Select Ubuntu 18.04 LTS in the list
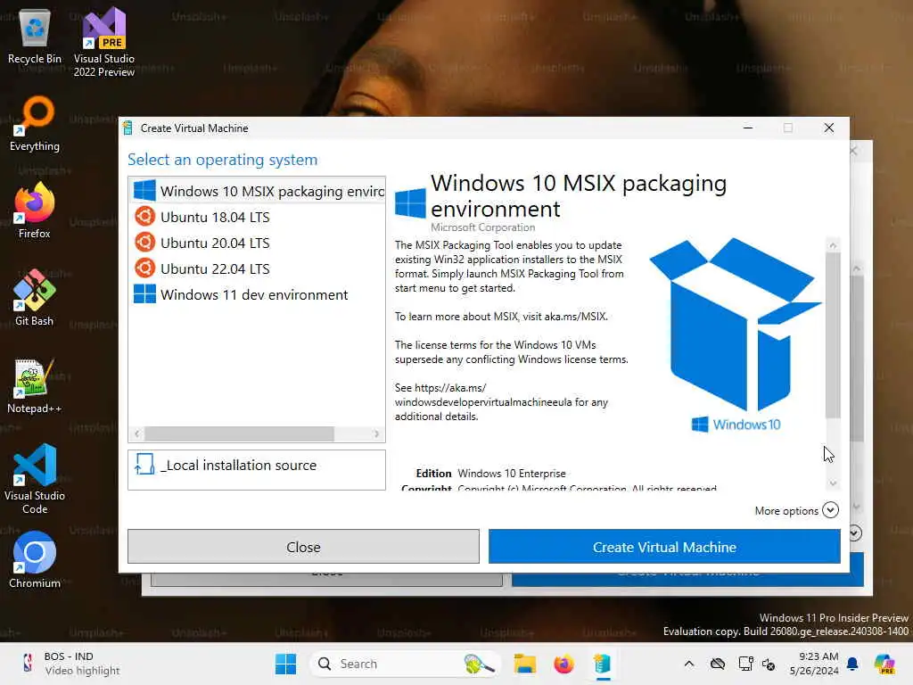The height and width of the screenshot is (685, 913). 257,218
